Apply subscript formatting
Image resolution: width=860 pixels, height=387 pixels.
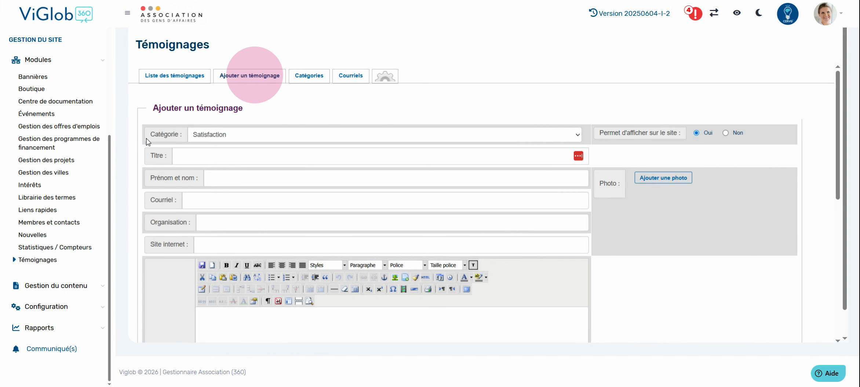(x=369, y=289)
